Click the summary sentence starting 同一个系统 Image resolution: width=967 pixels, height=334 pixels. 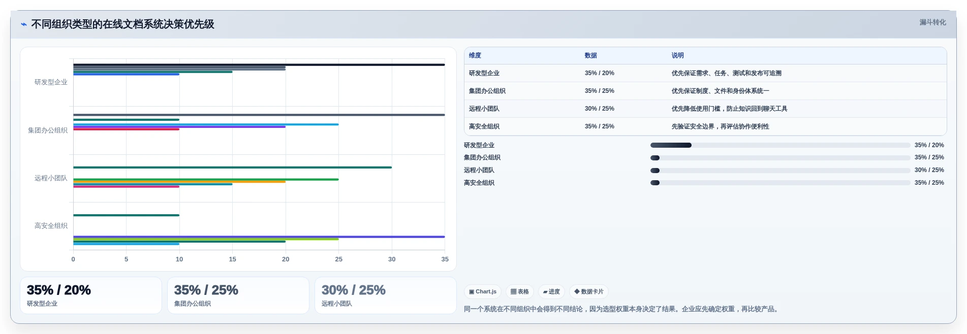coord(622,309)
